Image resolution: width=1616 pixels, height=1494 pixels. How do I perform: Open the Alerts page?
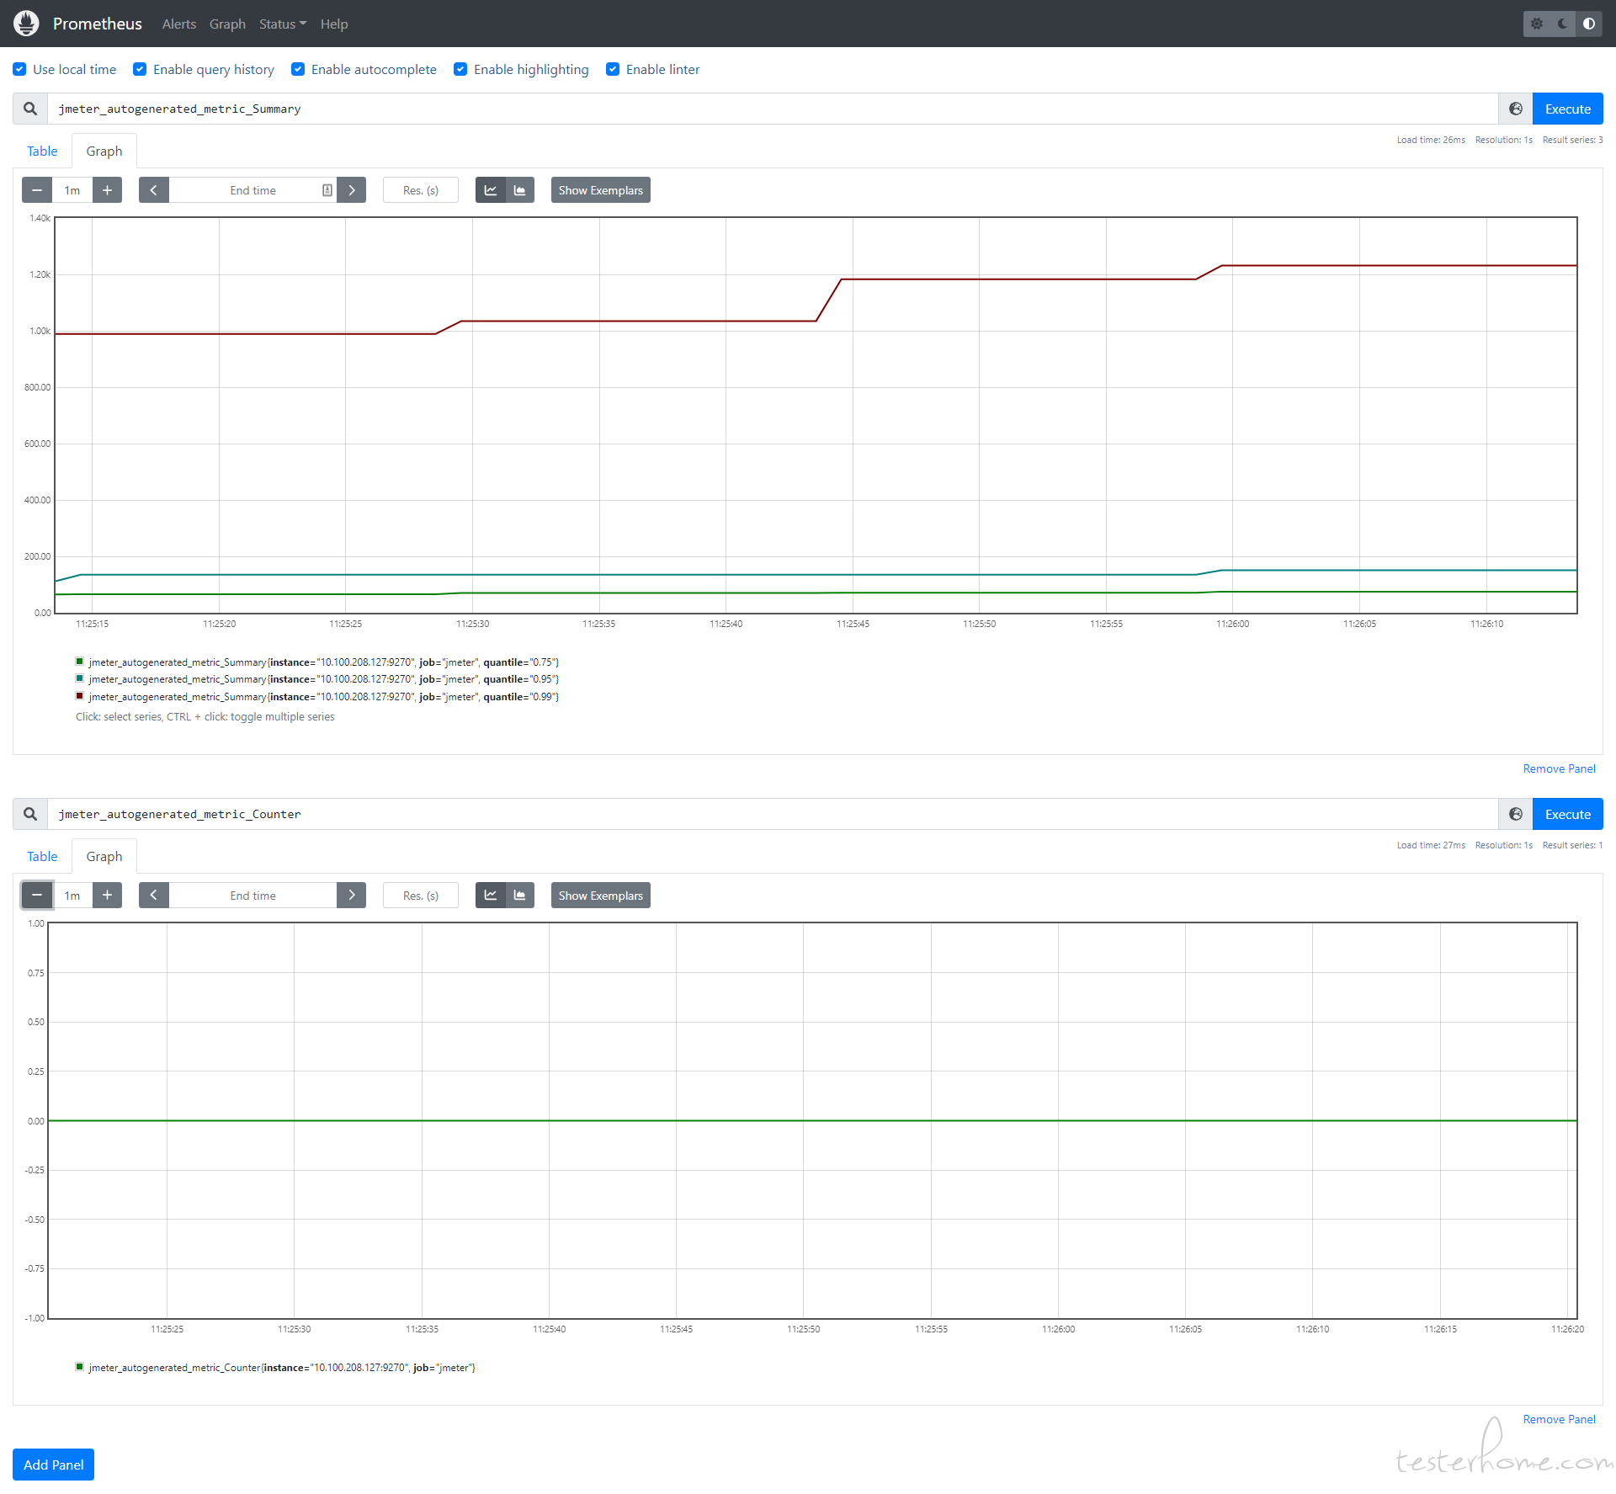(179, 24)
